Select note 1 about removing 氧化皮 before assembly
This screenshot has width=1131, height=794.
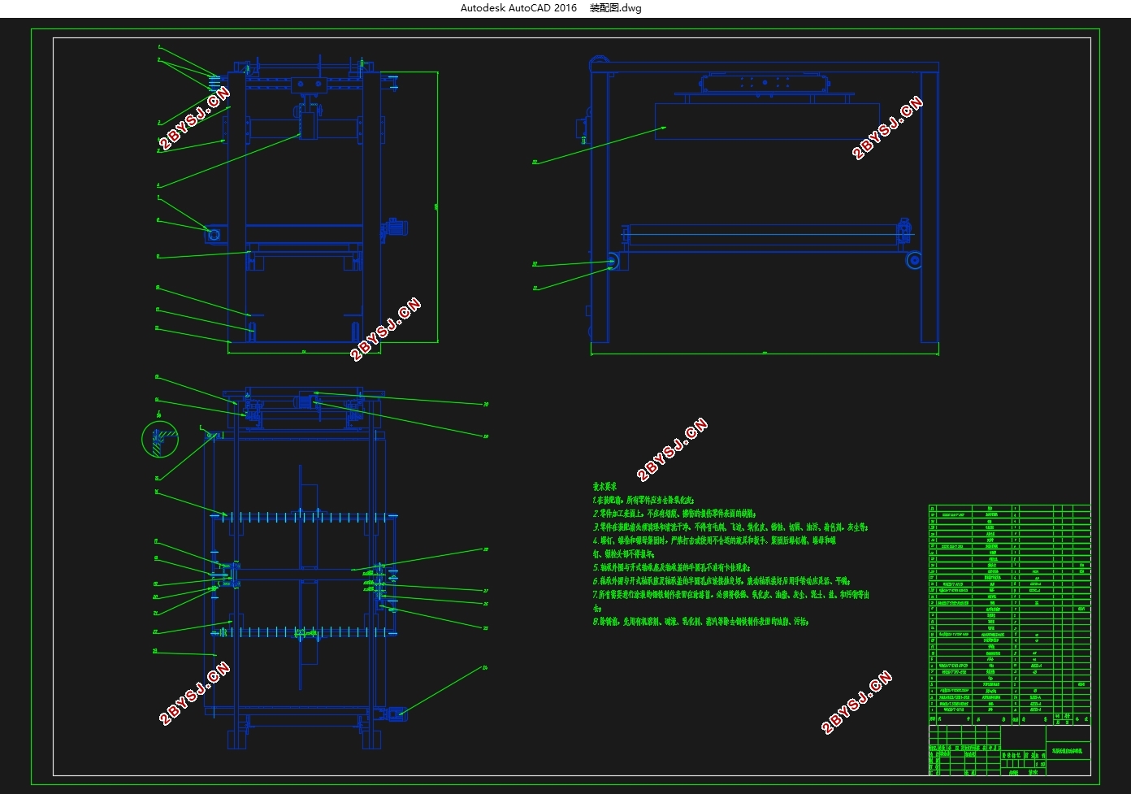(643, 501)
